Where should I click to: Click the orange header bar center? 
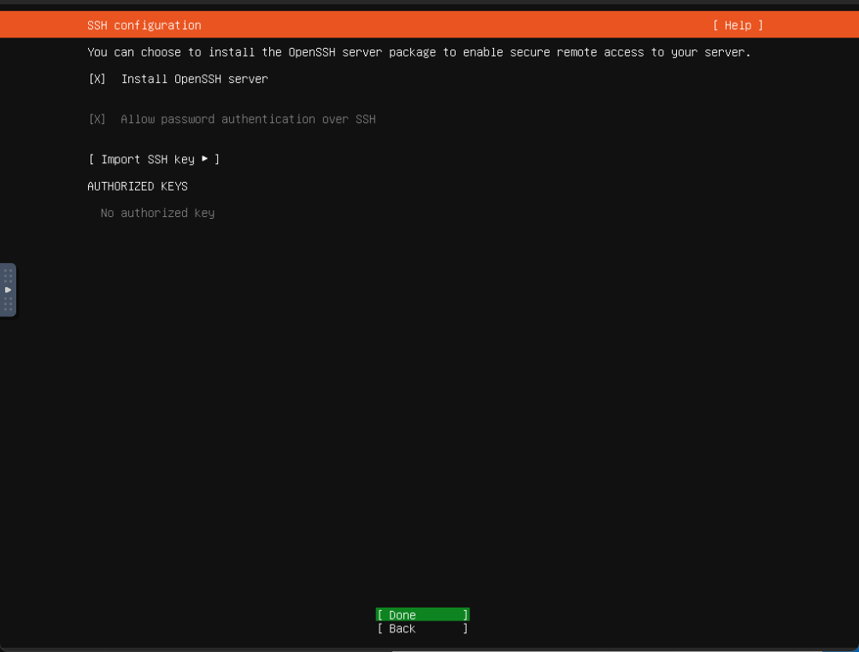coord(429,26)
